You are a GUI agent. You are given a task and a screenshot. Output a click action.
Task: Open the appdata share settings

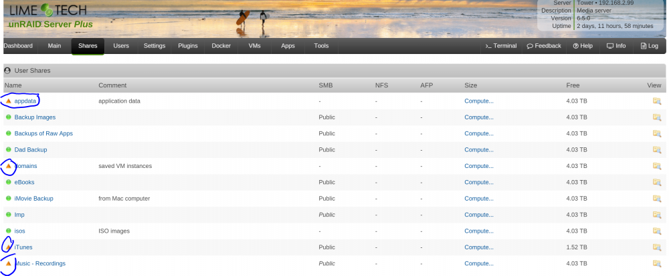25,101
